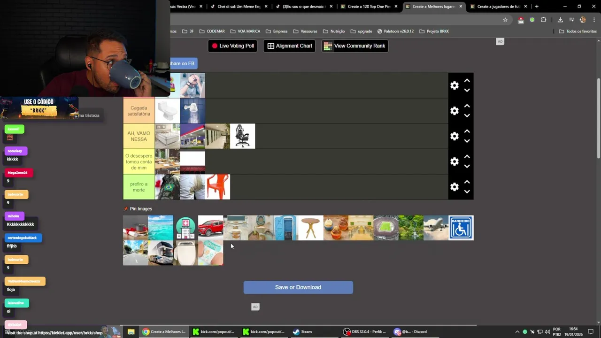
Task: Open settings gear for Cagada satisfatória row
Action: coord(454,111)
